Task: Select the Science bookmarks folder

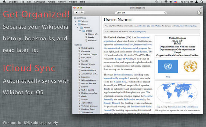Action: coord(84,21)
